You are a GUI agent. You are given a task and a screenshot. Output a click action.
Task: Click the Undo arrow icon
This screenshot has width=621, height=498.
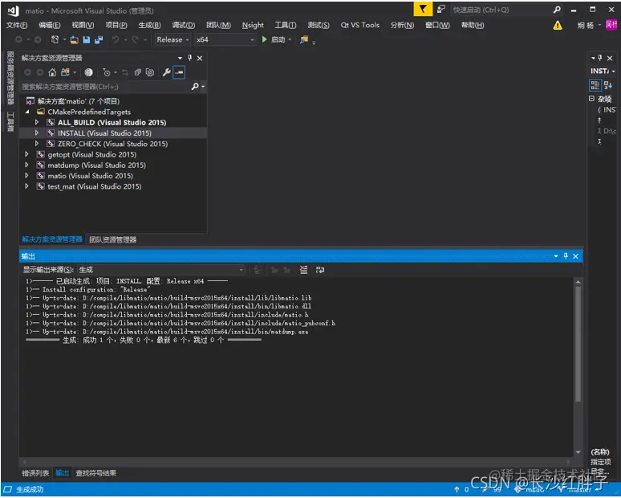coord(116,39)
